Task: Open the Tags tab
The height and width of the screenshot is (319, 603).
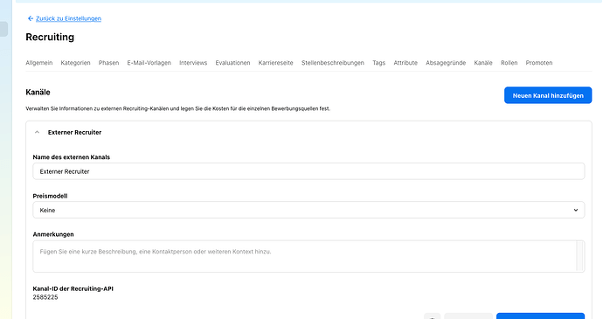Action: coord(378,63)
